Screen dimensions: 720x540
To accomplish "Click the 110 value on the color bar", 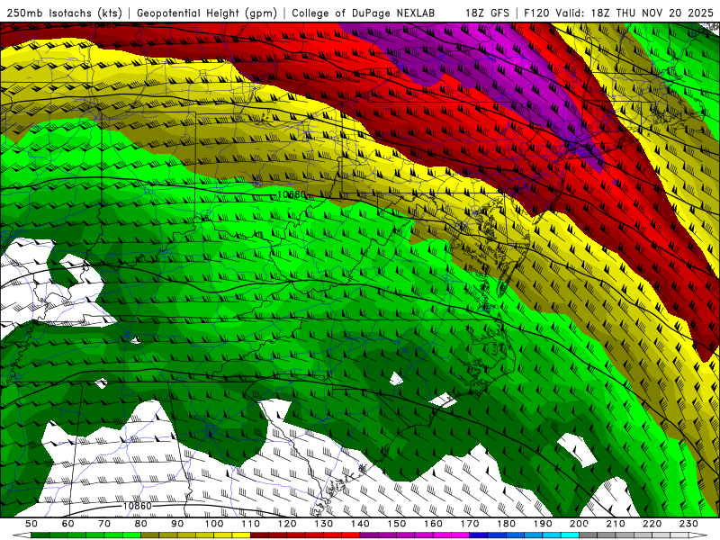I will (x=251, y=524).
